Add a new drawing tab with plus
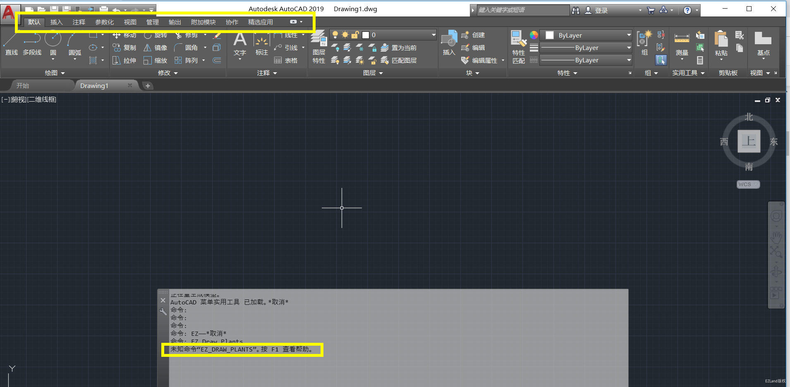 click(148, 85)
